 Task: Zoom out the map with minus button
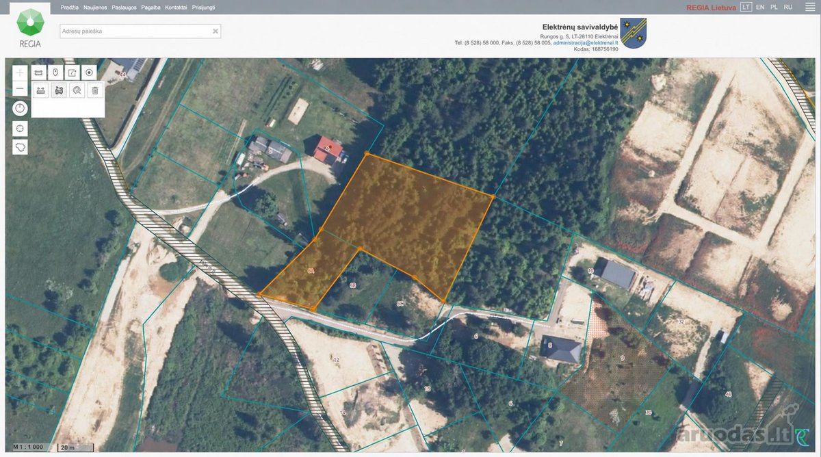(x=20, y=89)
